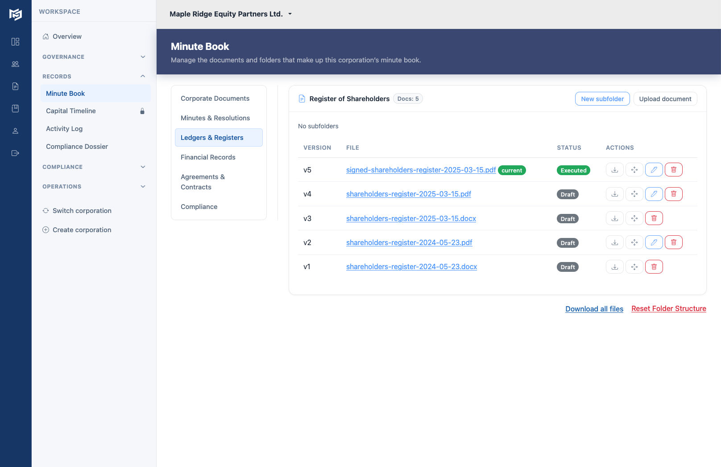The image size is (721, 467).
Task: Click the move icon for v4 document
Action: [x=634, y=194]
